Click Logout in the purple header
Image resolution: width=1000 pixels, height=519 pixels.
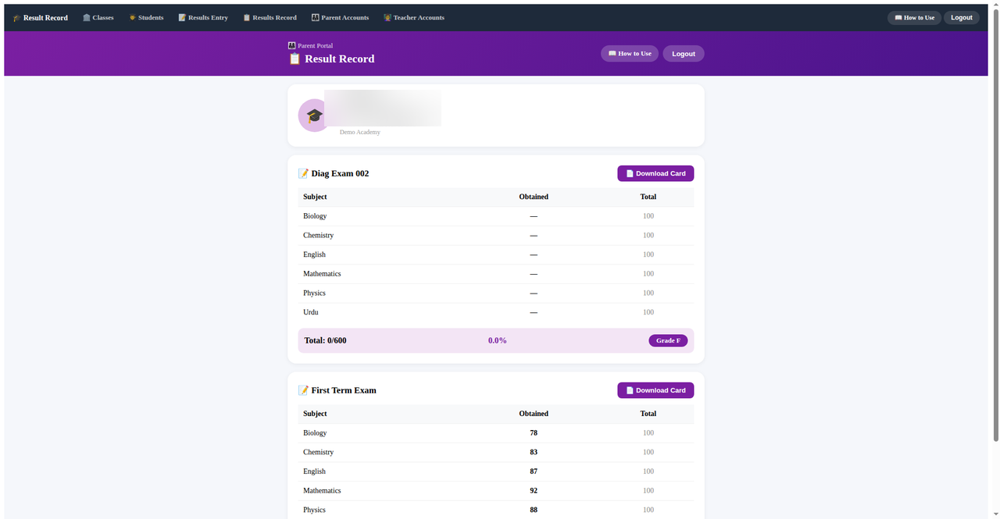[x=684, y=54]
